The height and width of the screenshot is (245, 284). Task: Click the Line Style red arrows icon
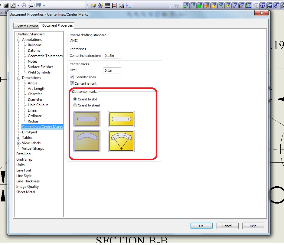point(114,6)
